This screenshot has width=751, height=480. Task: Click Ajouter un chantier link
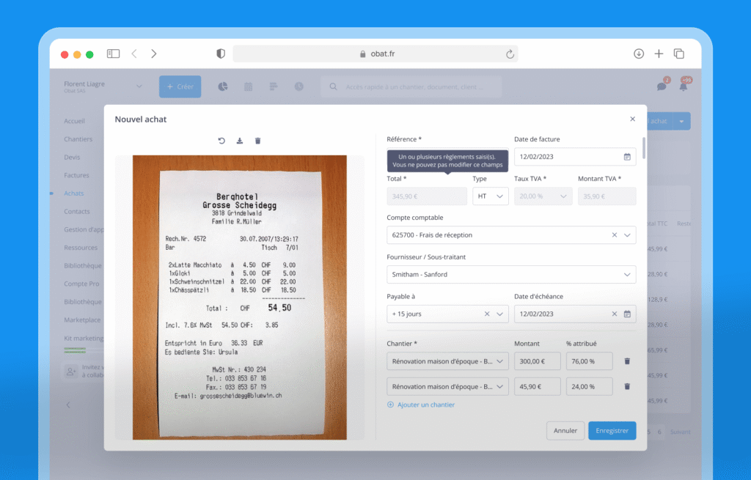pos(425,405)
